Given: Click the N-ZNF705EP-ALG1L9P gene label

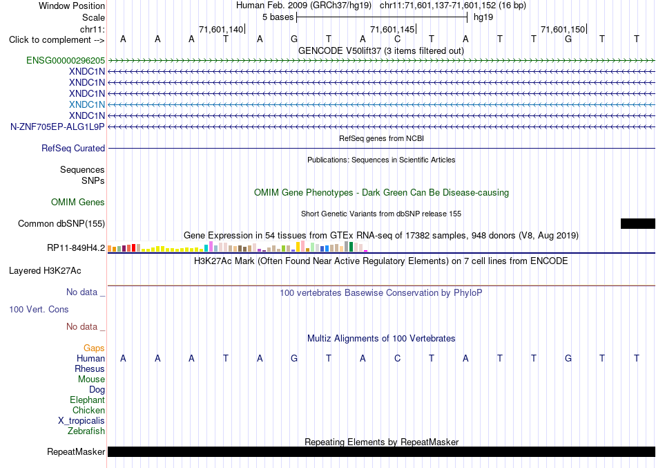Looking at the screenshot, I should 57,127.
